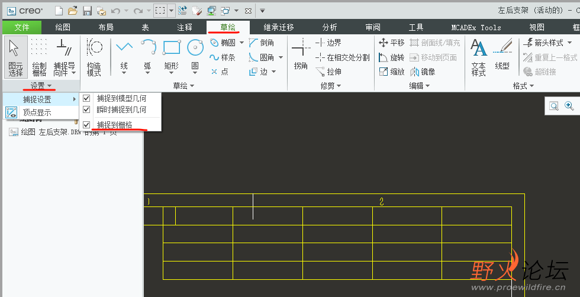The image size is (580, 297).
Task: Expand the 修剪 group dropdown
Action: click(331, 86)
